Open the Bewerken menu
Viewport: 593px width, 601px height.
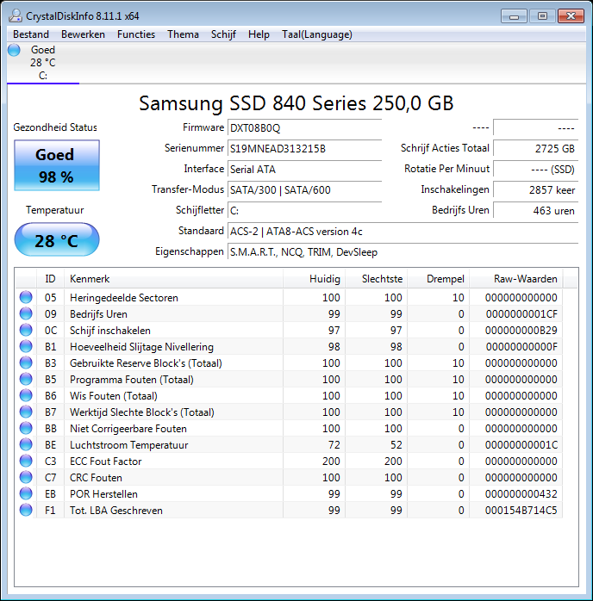[x=83, y=34]
